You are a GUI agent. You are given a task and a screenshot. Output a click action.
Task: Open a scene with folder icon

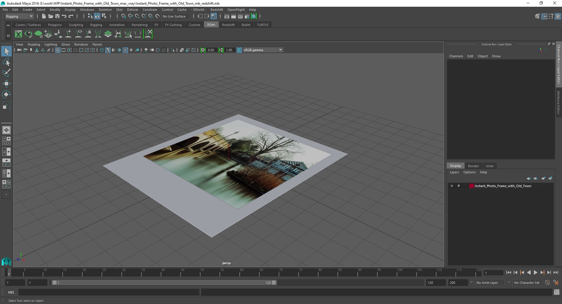(50, 16)
